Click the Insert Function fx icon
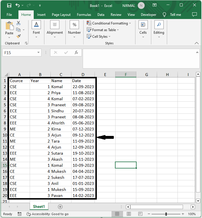This screenshot has height=218, width=202. [x=76, y=53]
